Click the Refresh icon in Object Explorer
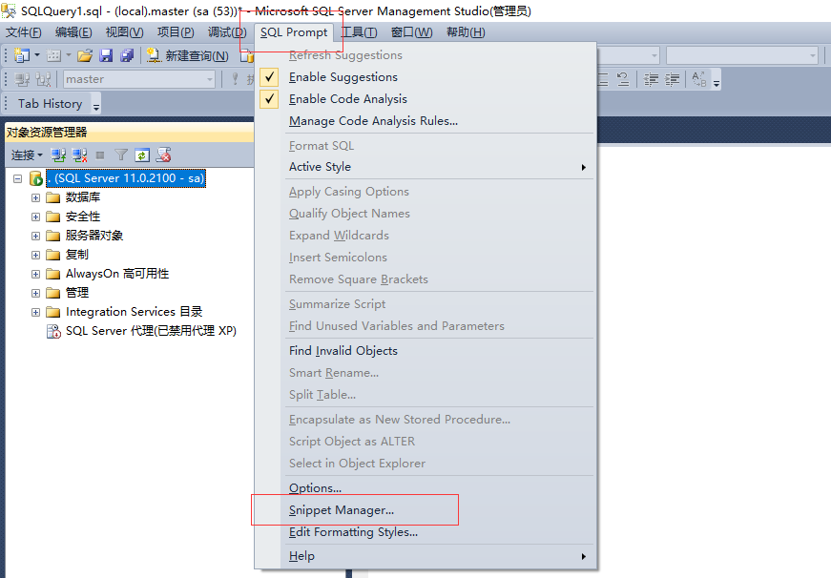The width and height of the screenshot is (831, 578). pyautogui.click(x=142, y=155)
